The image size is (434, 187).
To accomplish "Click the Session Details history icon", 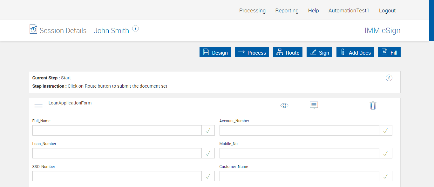I will pos(33,29).
